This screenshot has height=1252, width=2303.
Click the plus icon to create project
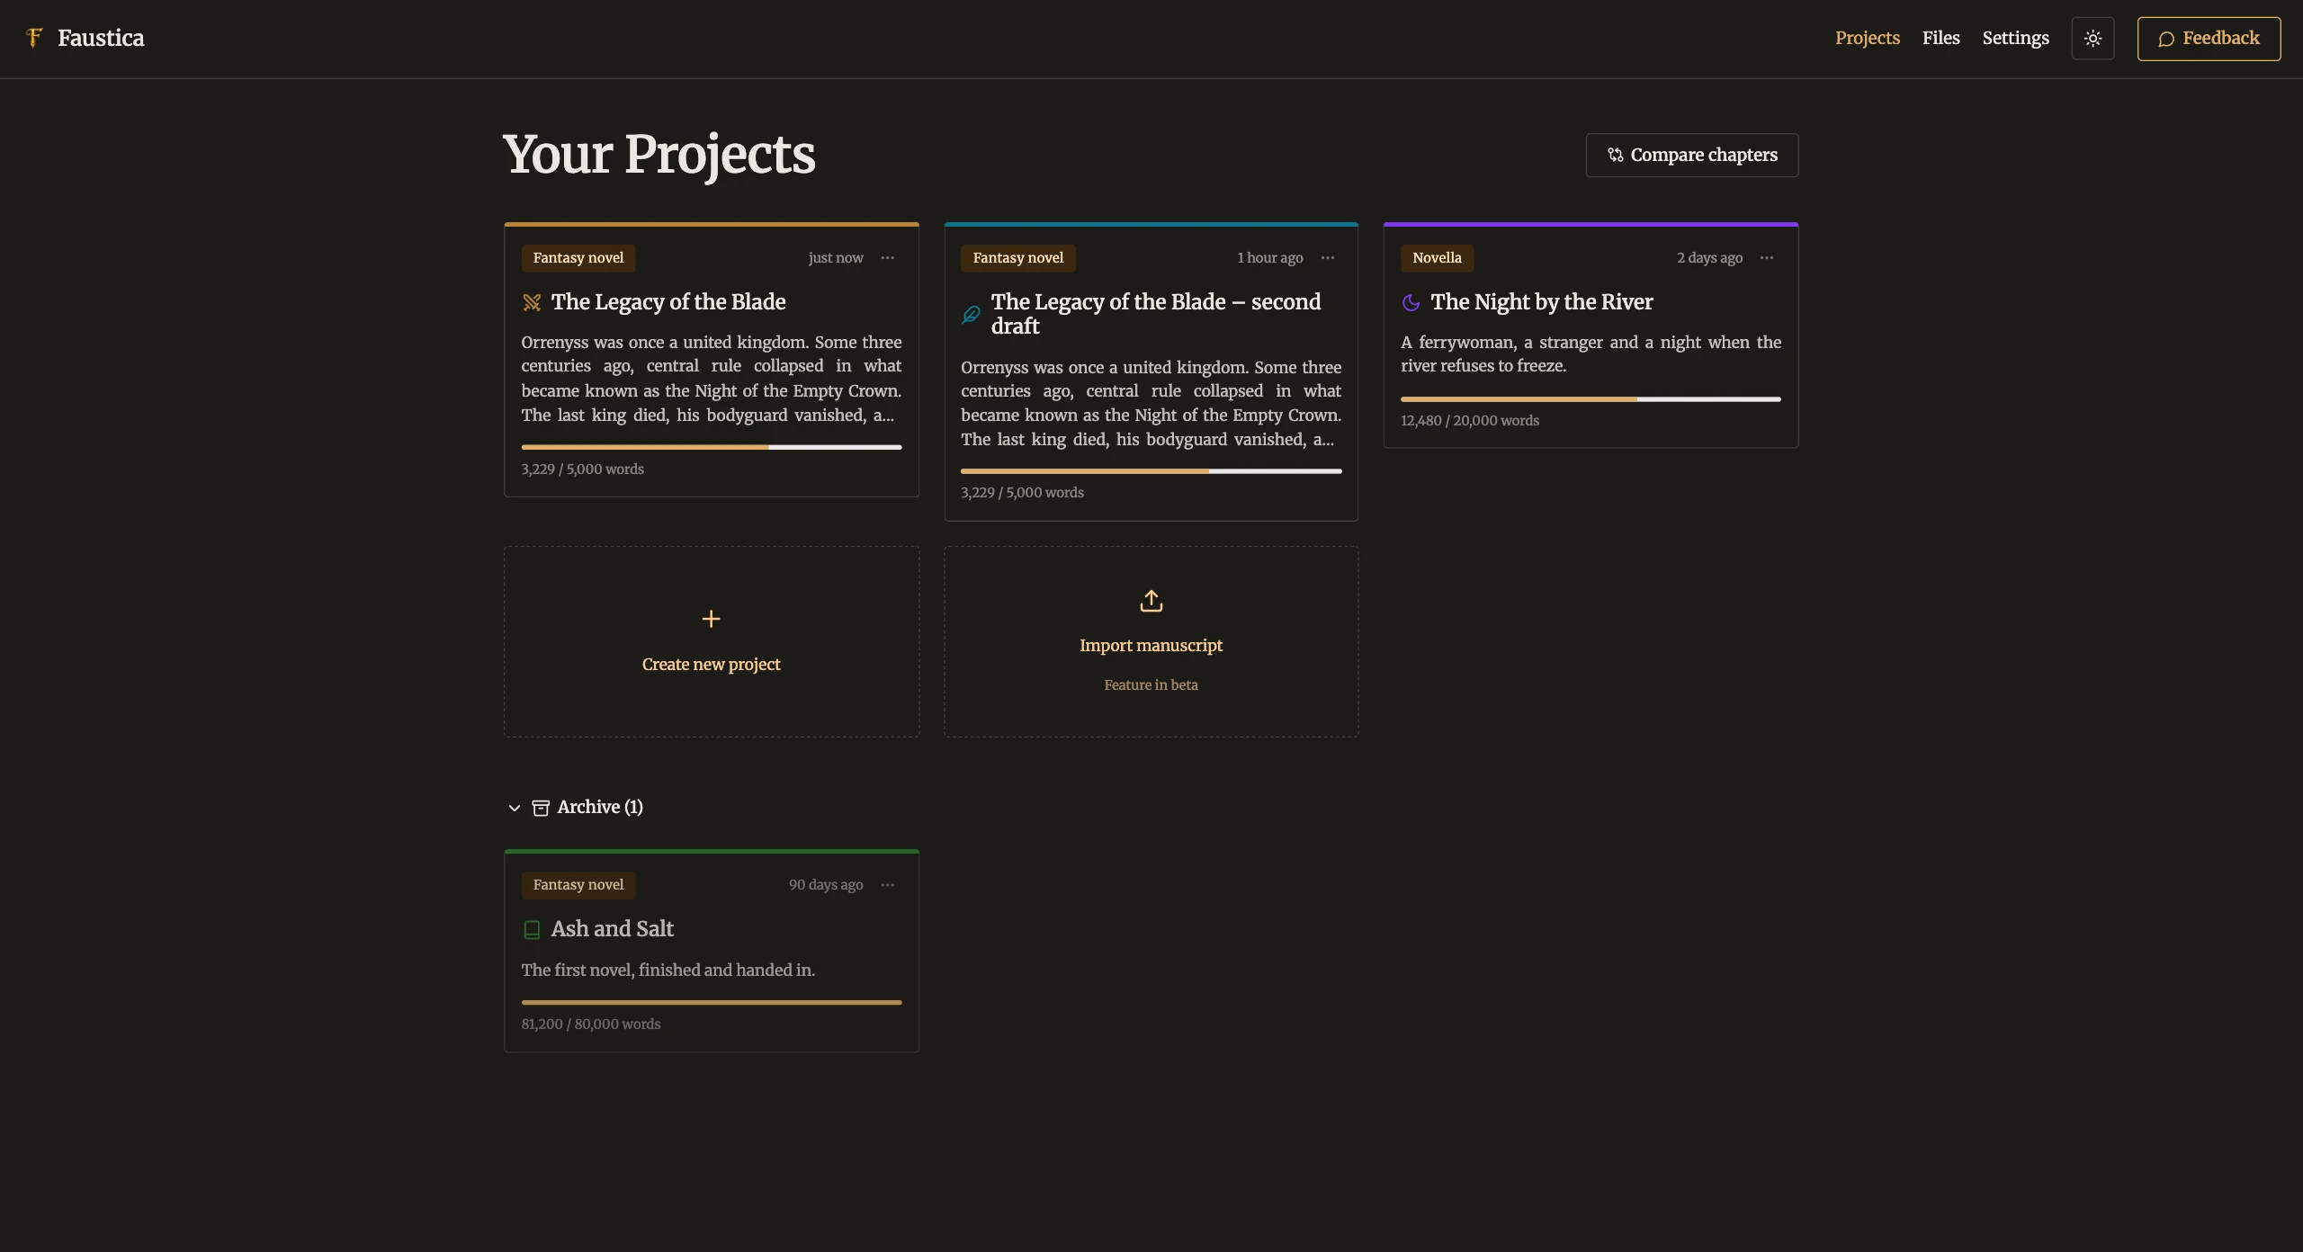pyautogui.click(x=711, y=619)
